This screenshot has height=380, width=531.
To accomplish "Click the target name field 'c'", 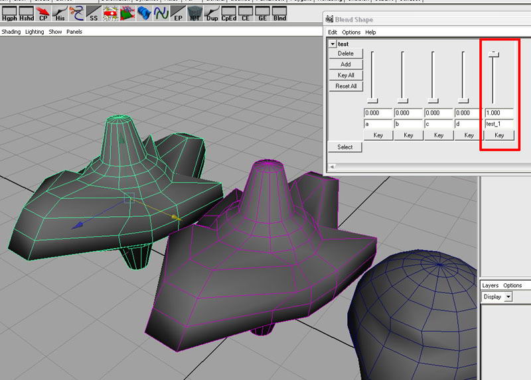I will click(439, 124).
